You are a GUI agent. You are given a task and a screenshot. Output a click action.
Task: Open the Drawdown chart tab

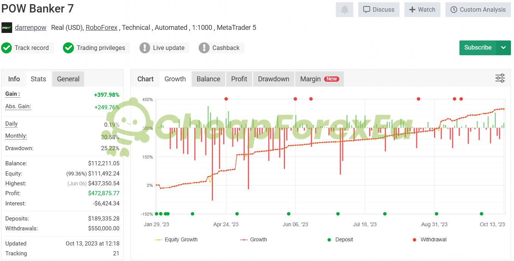point(274,79)
